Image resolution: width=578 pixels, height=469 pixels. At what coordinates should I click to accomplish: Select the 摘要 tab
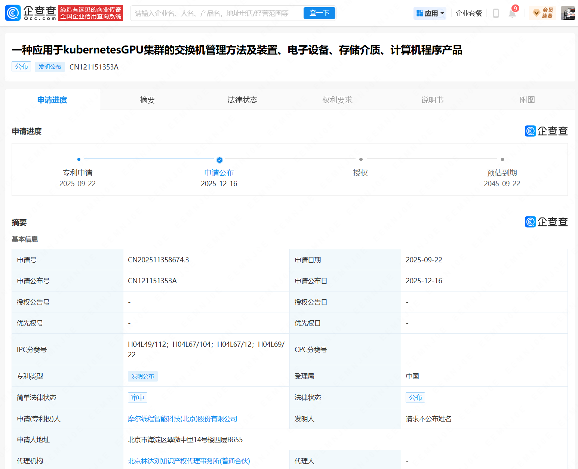(147, 99)
